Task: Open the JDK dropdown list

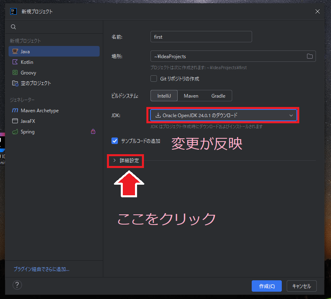Action: pyautogui.click(x=223, y=115)
